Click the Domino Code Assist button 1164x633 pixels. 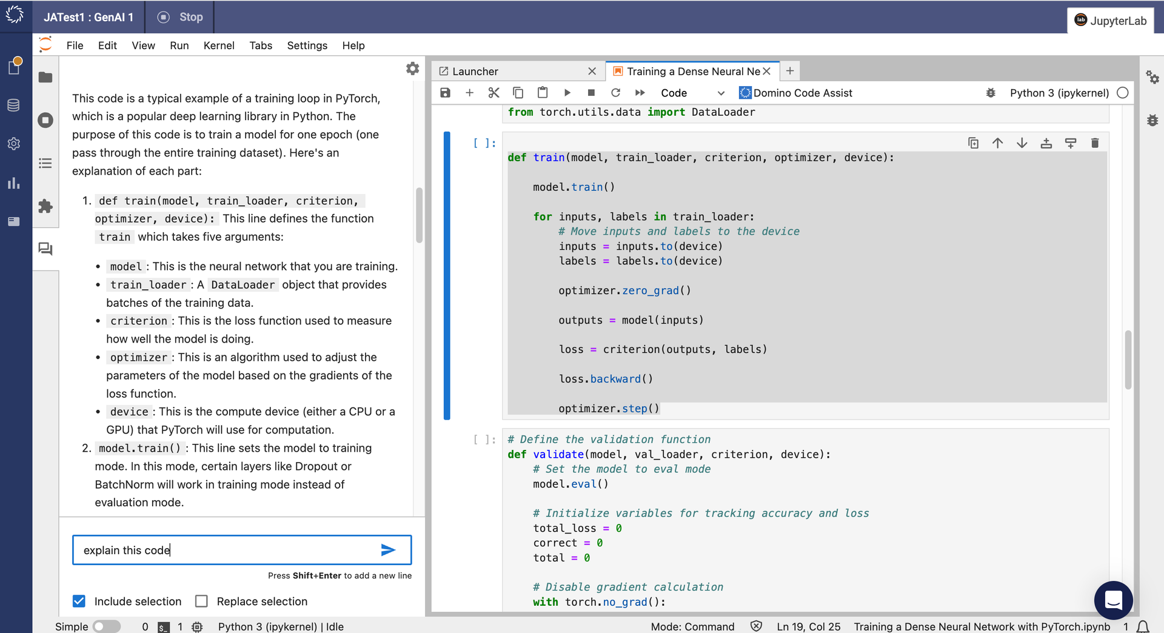pyautogui.click(x=795, y=93)
